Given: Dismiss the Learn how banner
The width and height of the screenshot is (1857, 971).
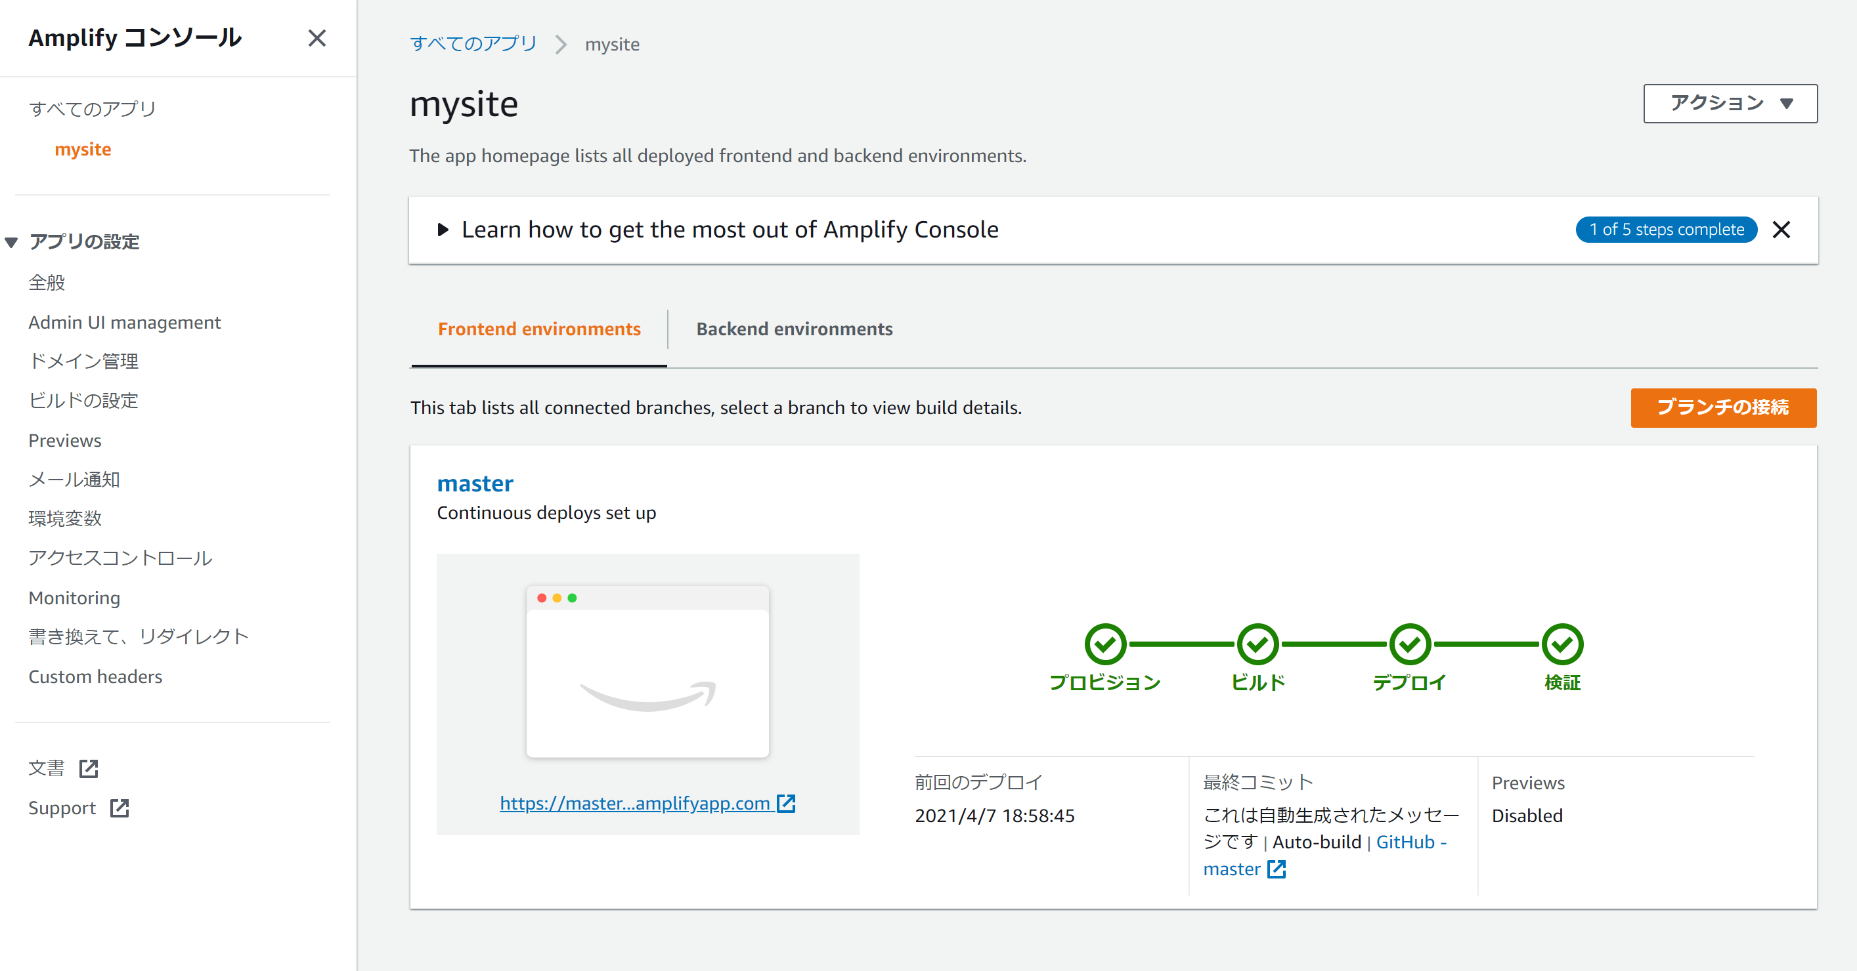Looking at the screenshot, I should pyautogui.click(x=1781, y=230).
